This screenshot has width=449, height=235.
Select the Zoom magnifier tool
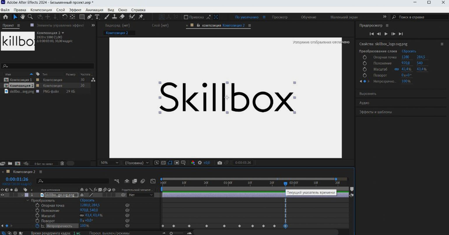(x=30, y=17)
